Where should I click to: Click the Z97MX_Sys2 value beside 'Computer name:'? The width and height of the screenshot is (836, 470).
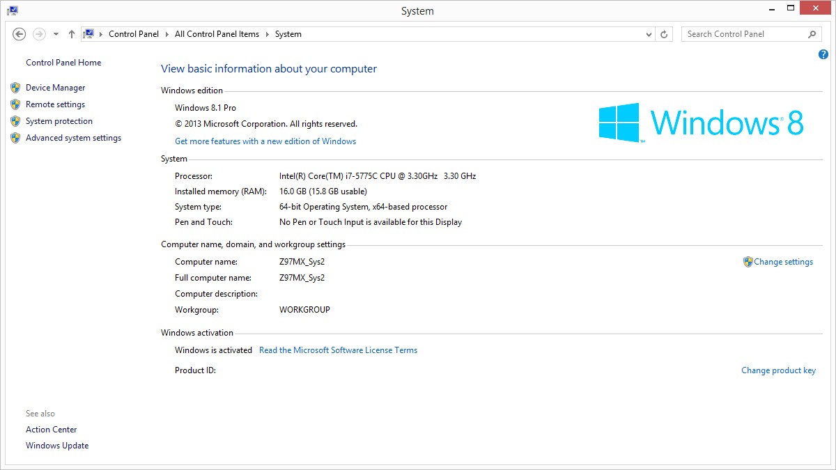302,262
